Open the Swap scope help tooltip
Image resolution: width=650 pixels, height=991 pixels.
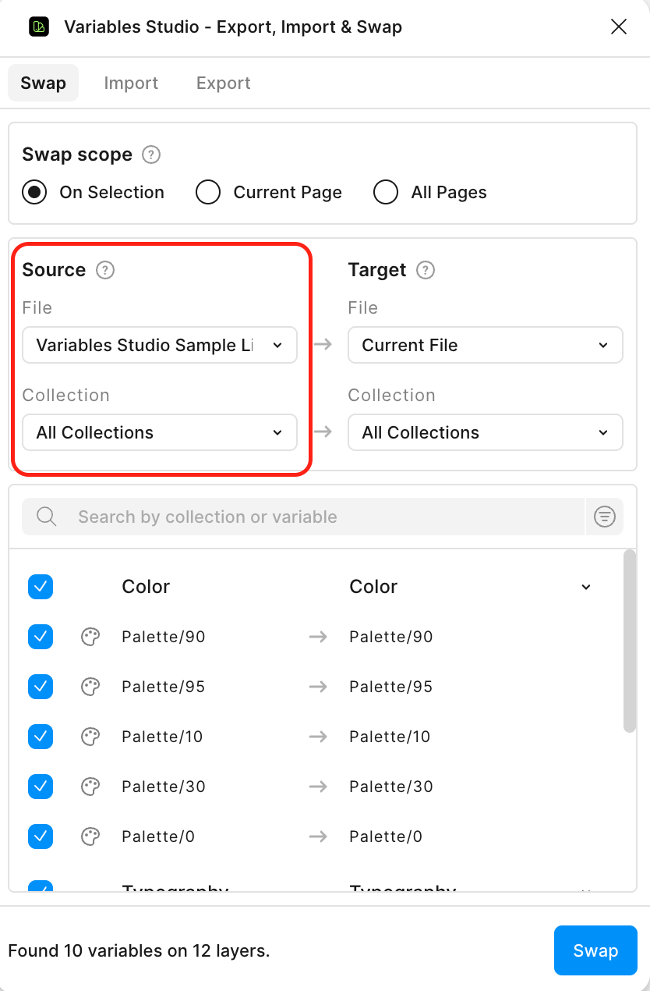pyautogui.click(x=150, y=155)
